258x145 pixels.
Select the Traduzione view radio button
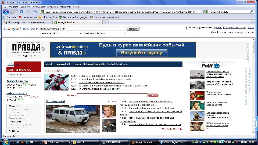(225, 32)
